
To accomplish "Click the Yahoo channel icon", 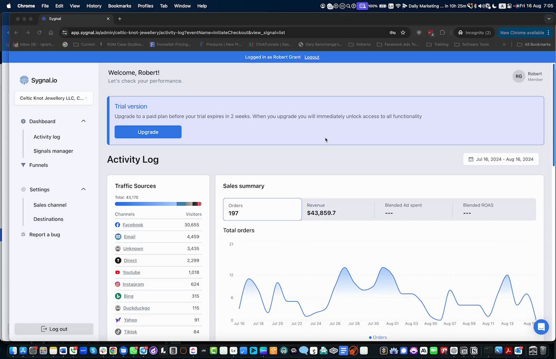I will [118, 320].
